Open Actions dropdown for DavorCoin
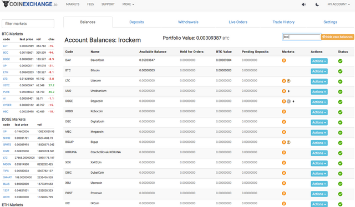355x207 pixels. tap(319, 61)
